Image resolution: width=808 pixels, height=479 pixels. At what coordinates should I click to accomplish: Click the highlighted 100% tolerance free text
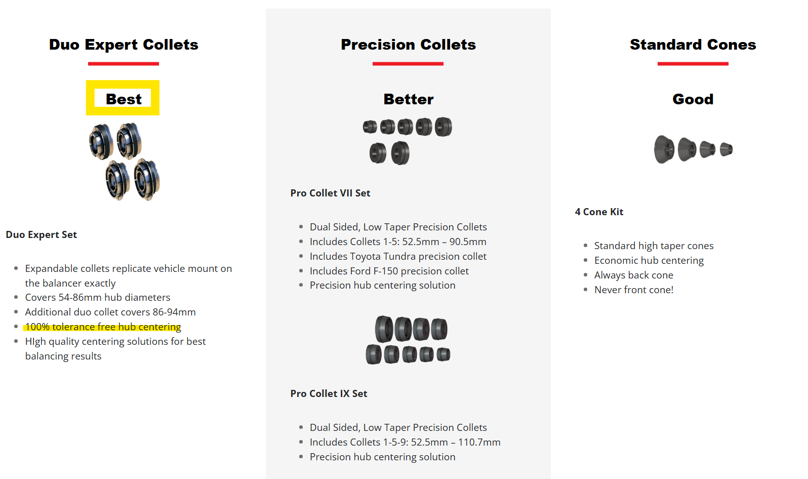point(103,327)
